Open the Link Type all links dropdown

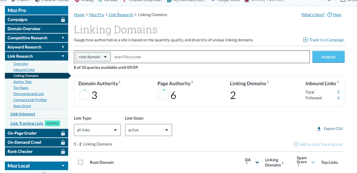tap(97, 130)
